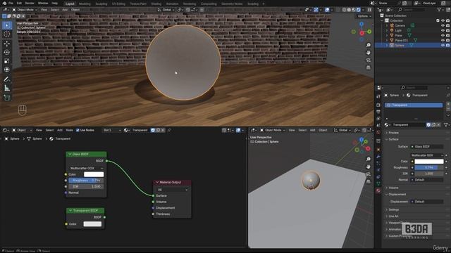Image resolution: width=451 pixels, height=253 pixels.
Task: Select the Add Cube tool in main viewport
Action: click(7, 98)
